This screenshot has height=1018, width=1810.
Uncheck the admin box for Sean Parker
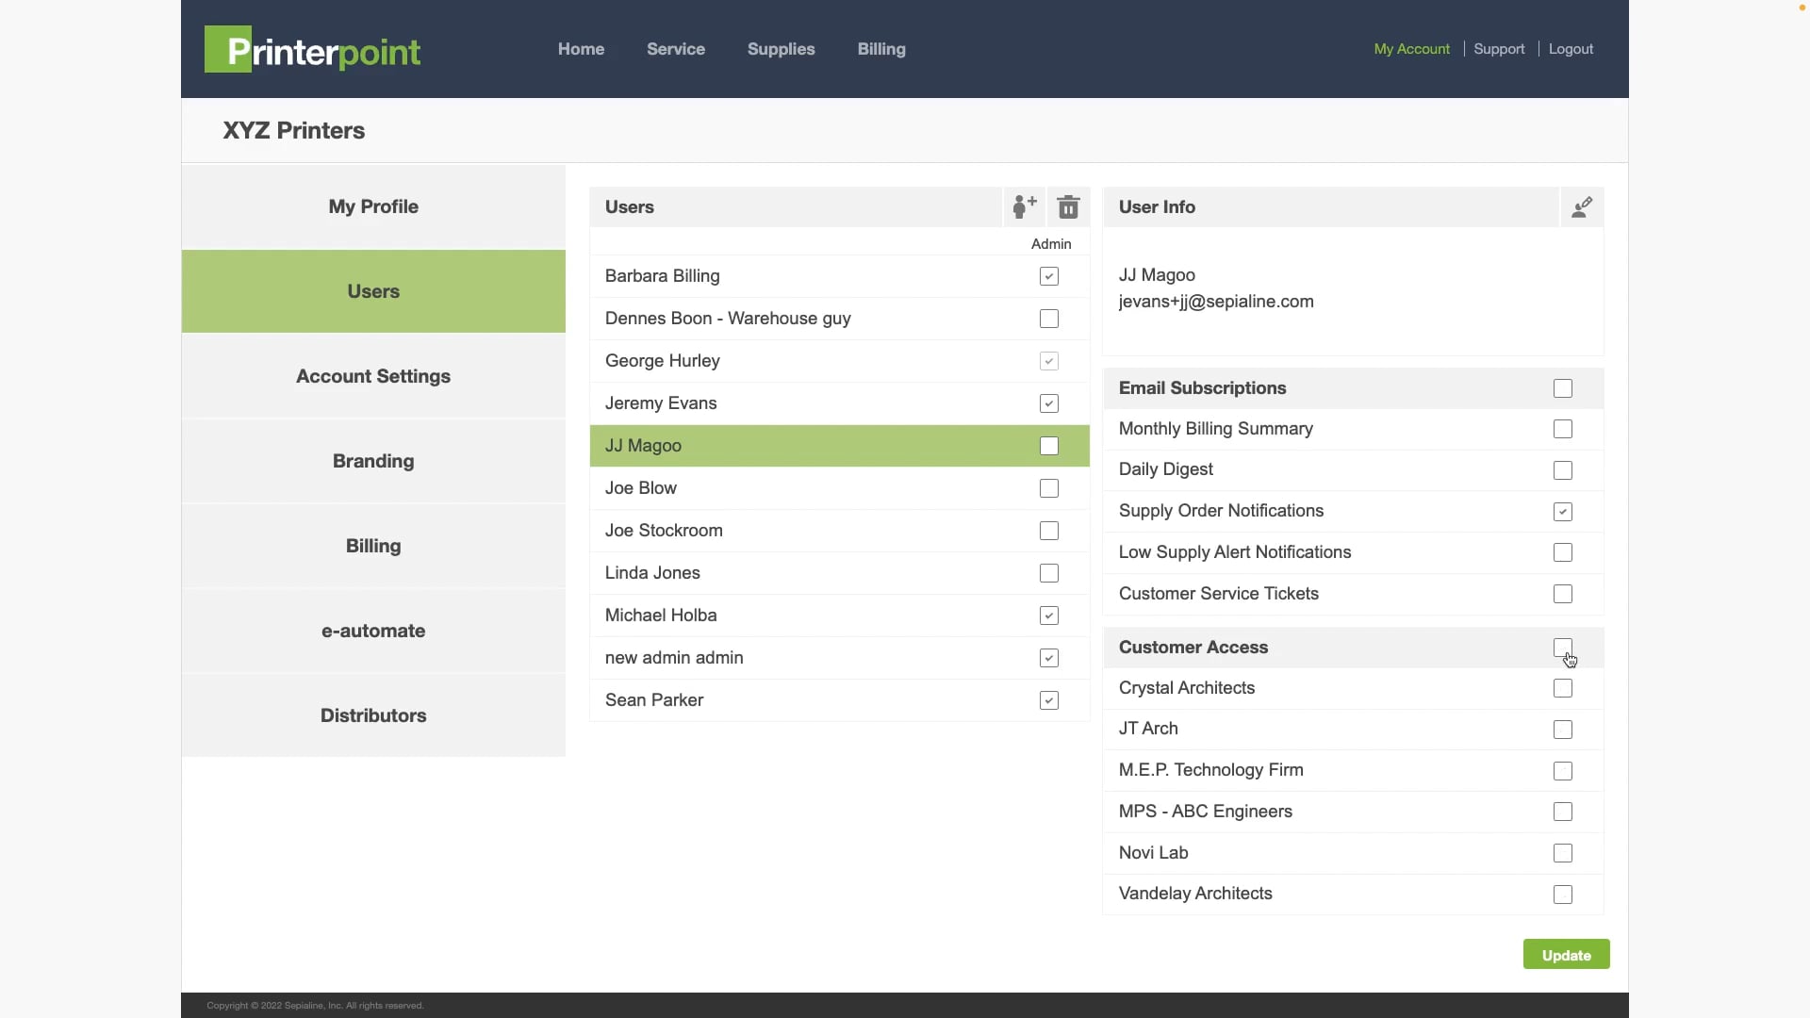1048,700
